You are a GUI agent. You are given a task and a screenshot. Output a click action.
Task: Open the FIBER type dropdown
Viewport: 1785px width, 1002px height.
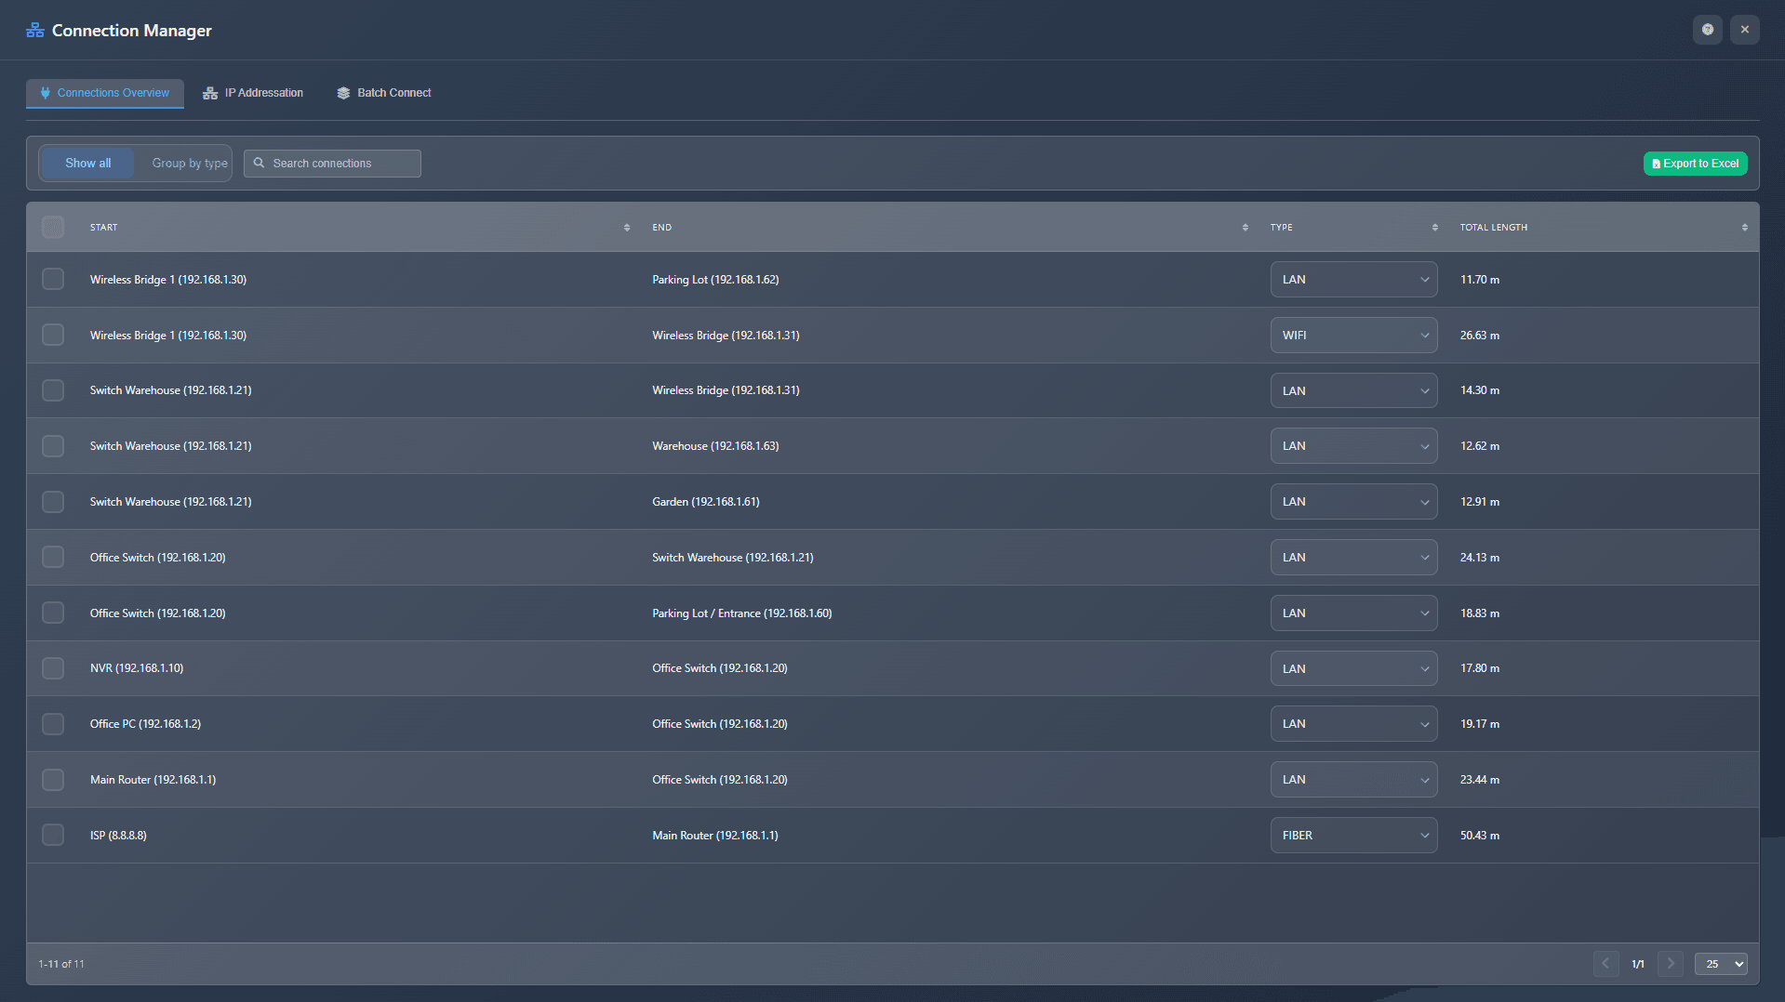pos(1352,836)
